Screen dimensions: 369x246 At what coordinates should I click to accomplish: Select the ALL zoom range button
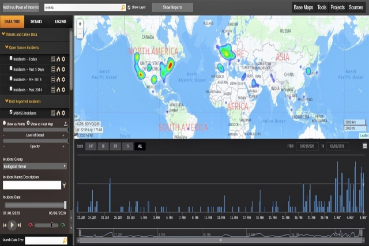click(140, 146)
